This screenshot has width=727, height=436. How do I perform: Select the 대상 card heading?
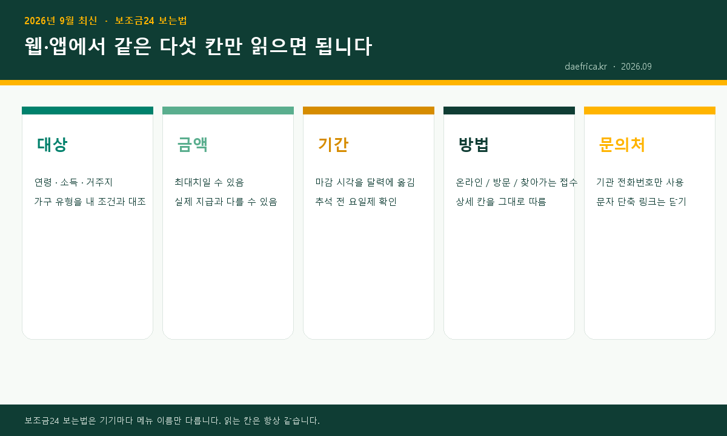(x=52, y=145)
